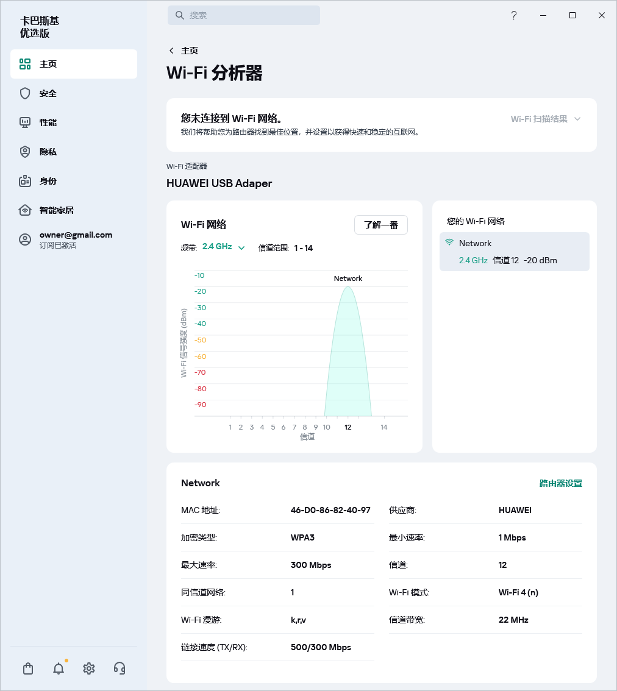Select 主页 in the left sidebar
Viewport: 617px width, 691px height.
click(74, 64)
